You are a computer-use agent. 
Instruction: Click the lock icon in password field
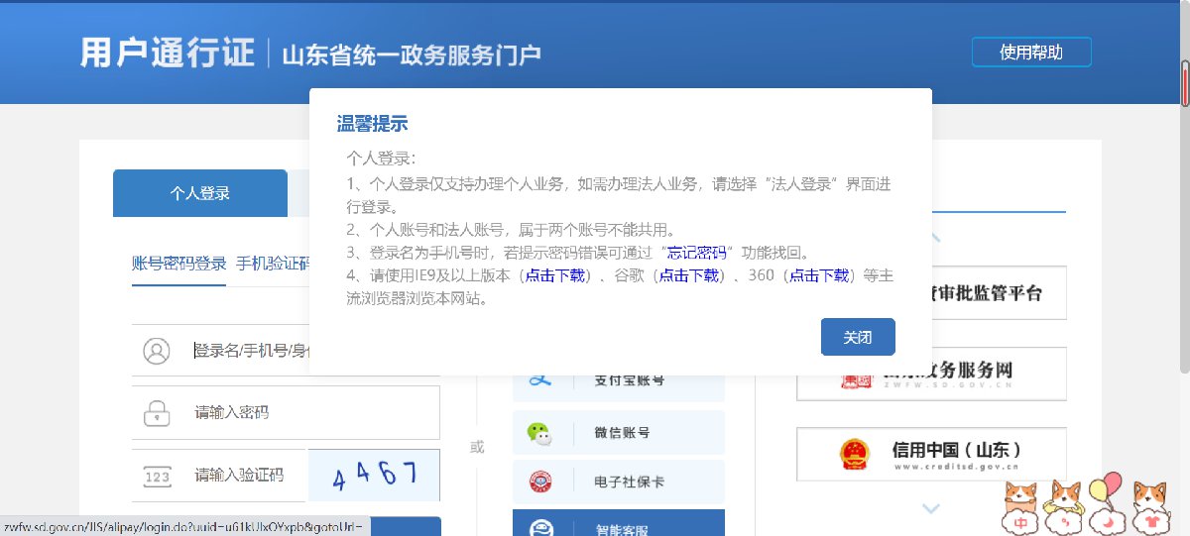pos(157,412)
